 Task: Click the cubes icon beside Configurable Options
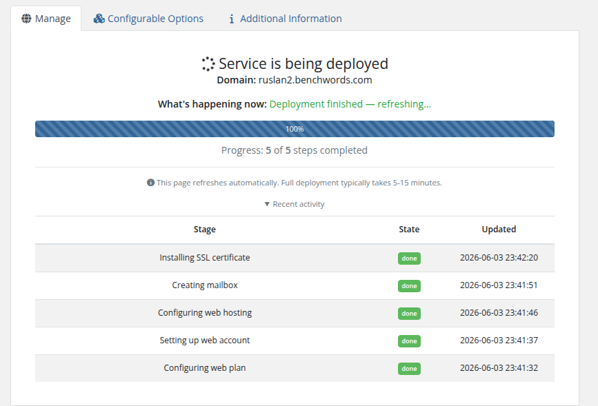click(x=99, y=19)
